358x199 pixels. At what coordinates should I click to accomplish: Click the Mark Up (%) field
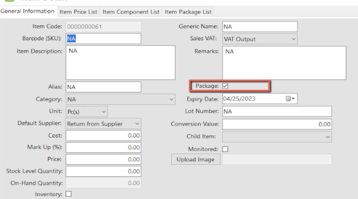point(103,147)
